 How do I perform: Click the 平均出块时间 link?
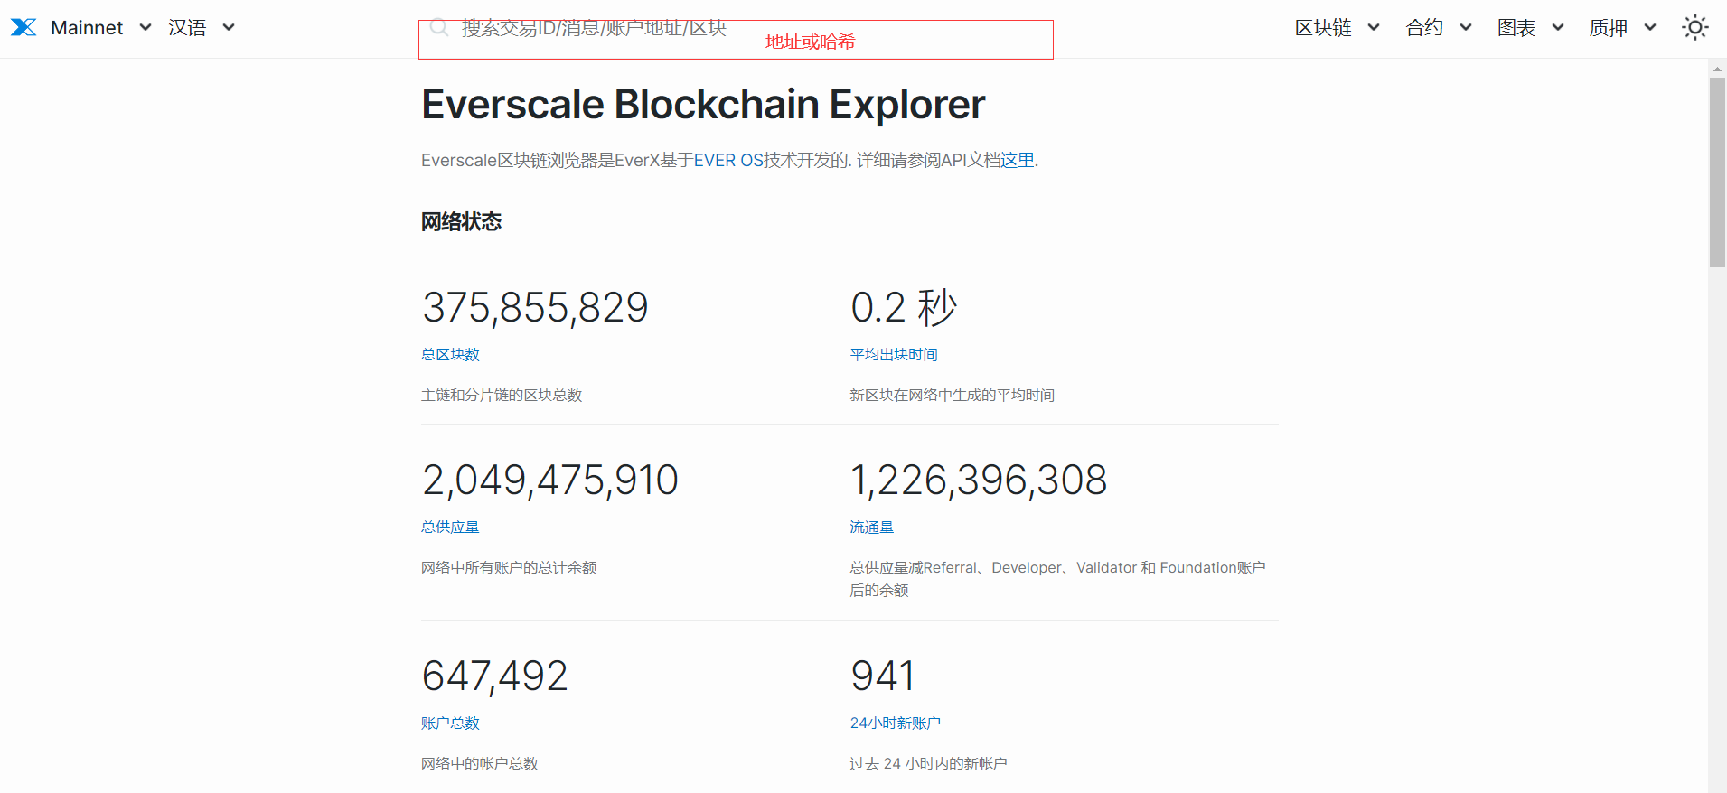[893, 355]
